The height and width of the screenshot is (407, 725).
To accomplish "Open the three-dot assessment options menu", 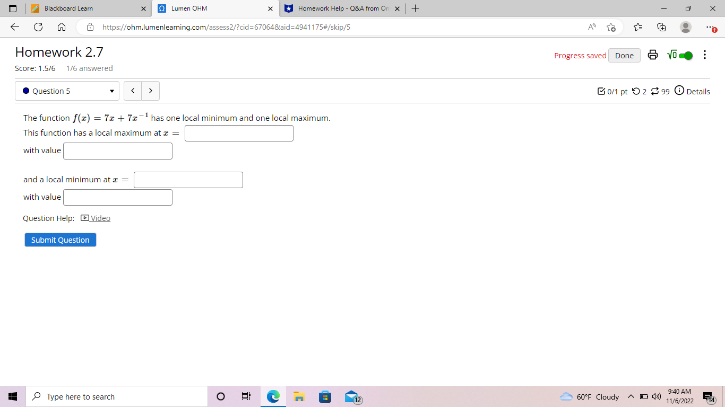I will (704, 55).
